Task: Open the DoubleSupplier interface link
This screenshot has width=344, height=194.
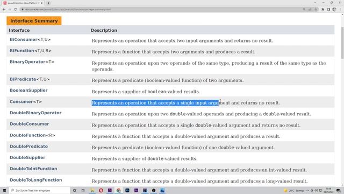Action: (27, 157)
